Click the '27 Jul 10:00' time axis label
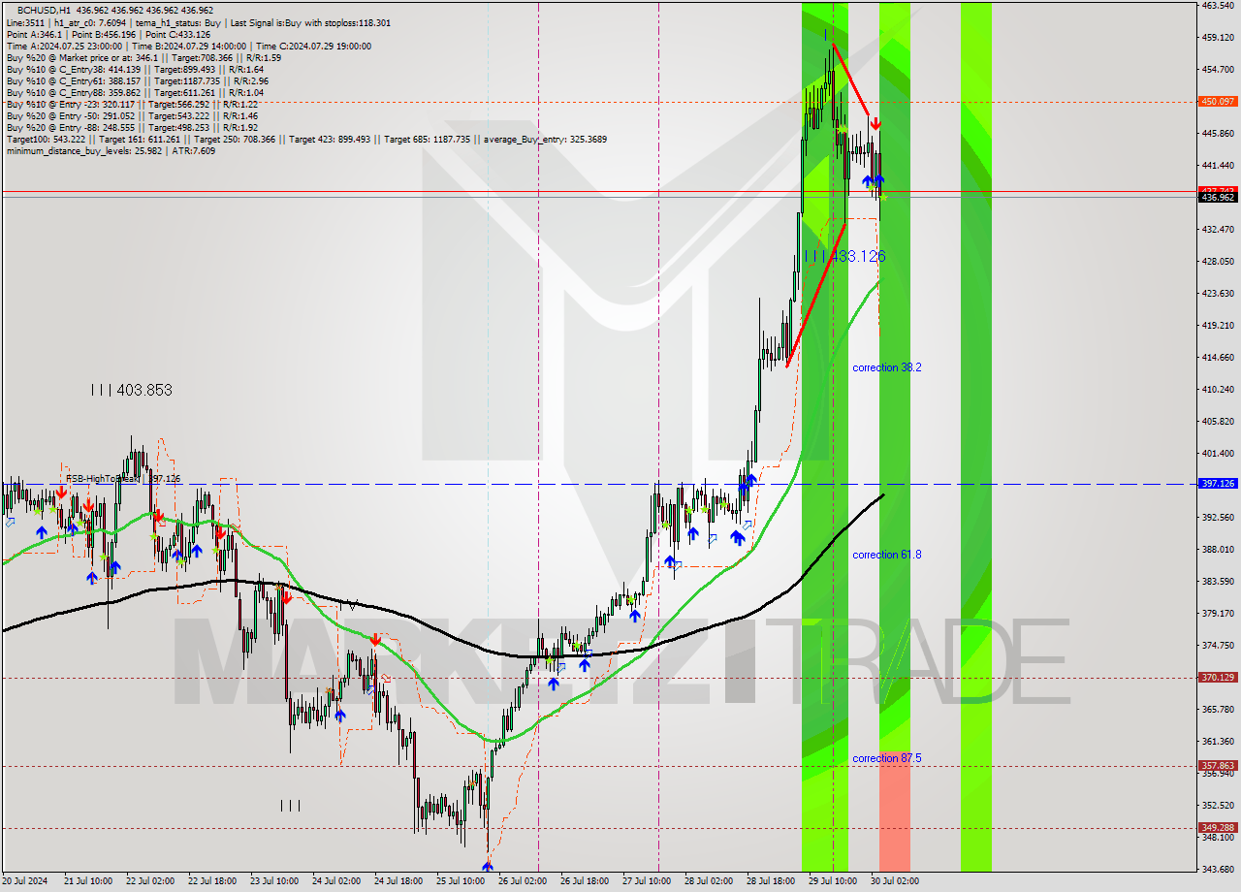This screenshot has width=1241, height=892. (x=646, y=881)
